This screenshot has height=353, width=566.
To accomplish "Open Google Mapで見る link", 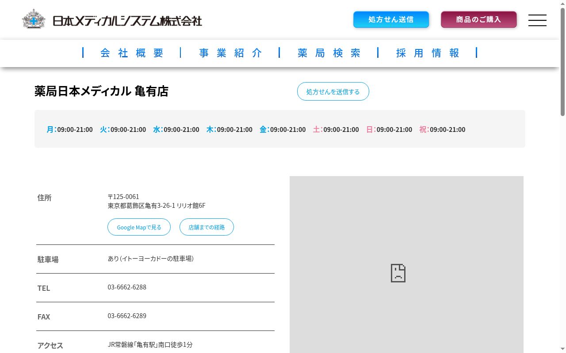I will click(x=139, y=227).
